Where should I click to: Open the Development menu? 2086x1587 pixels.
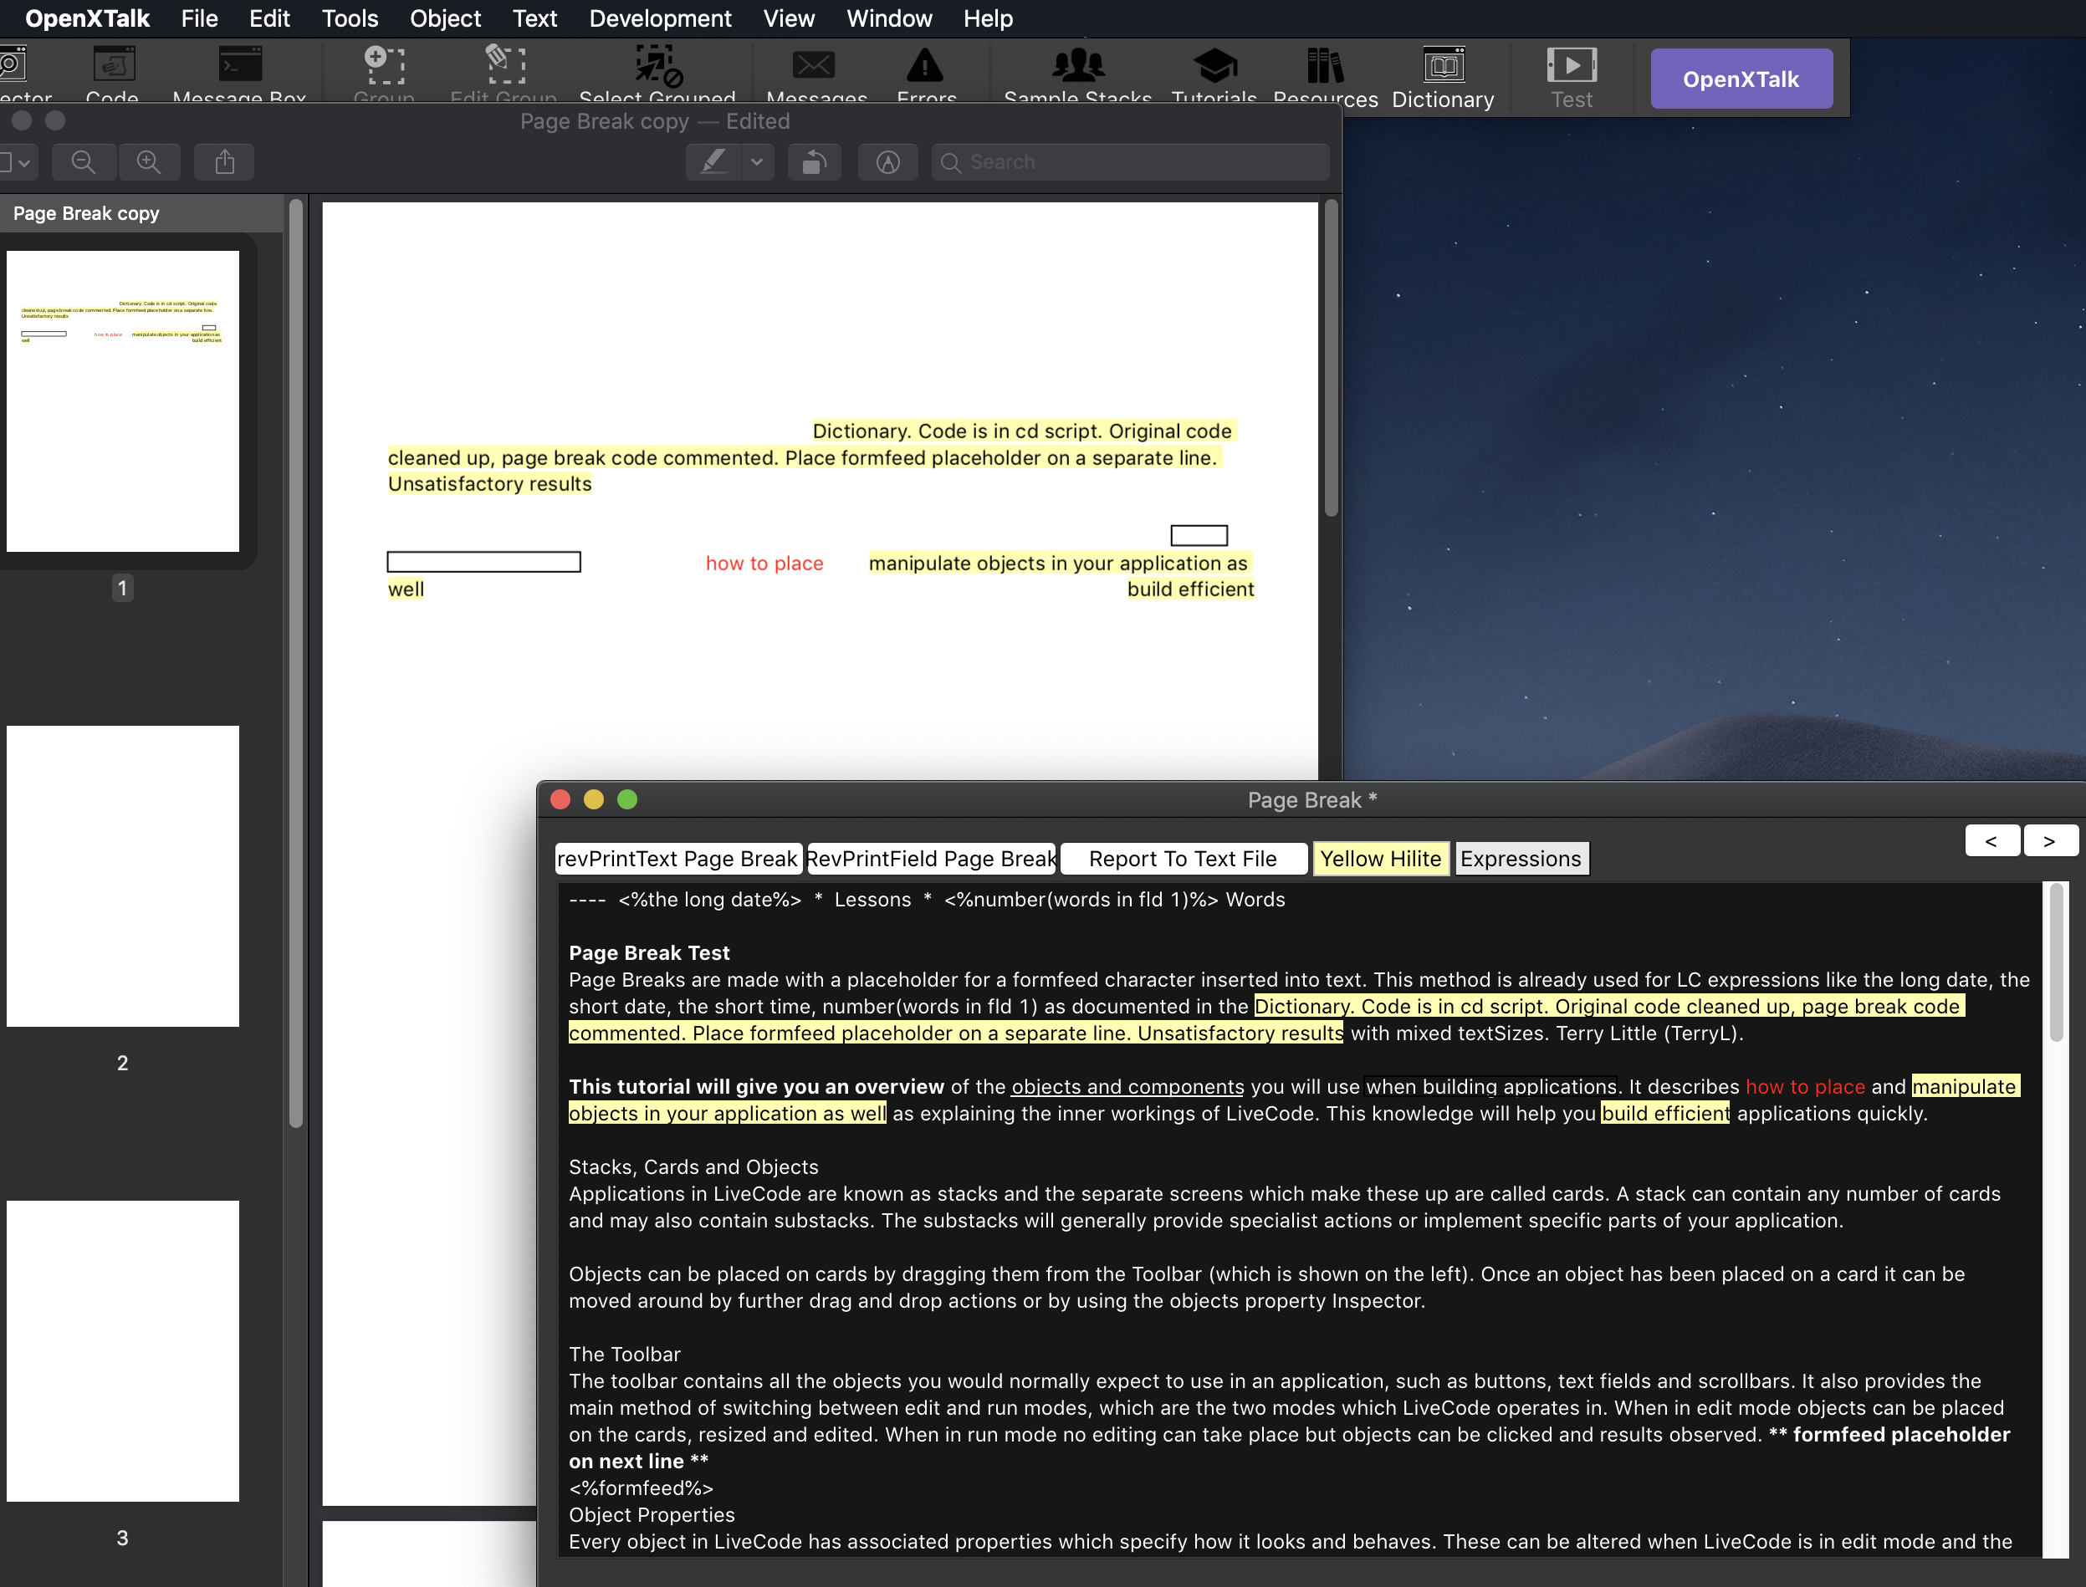[x=661, y=18]
